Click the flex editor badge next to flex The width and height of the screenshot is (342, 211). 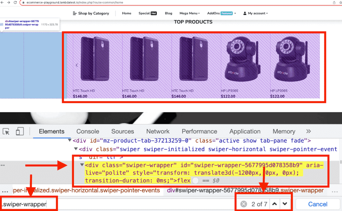click(196, 180)
